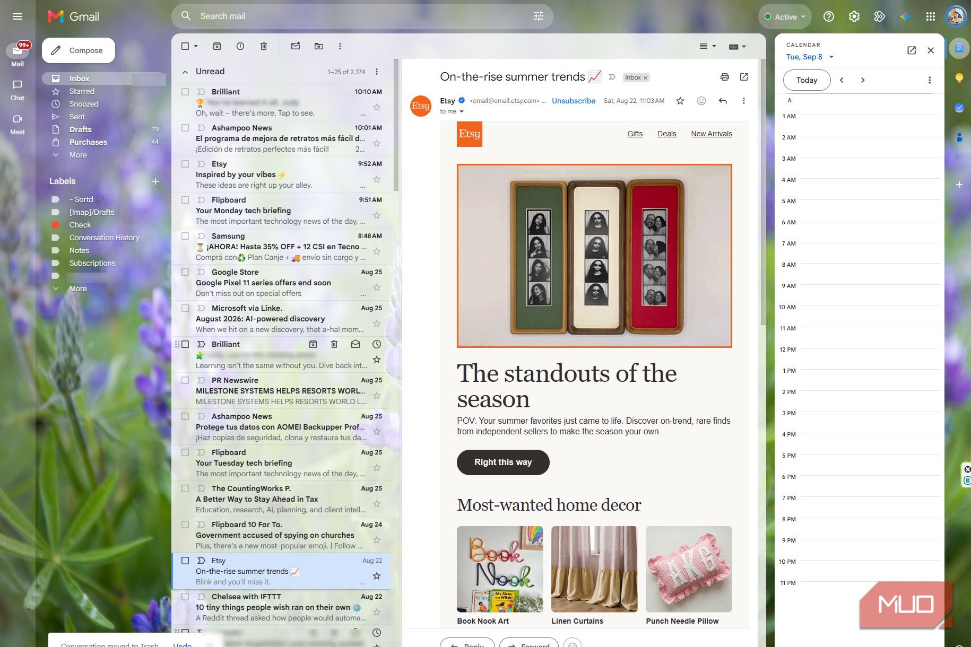Screen dimensions: 971x647
Task: Open the main menu hamburger icon
Action: (18, 16)
